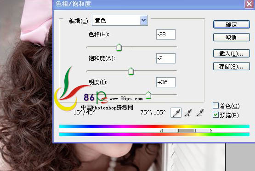This screenshot has width=255, height=171.
Task: Click the 色相 hue slider handle
Action: [x=119, y=47]
